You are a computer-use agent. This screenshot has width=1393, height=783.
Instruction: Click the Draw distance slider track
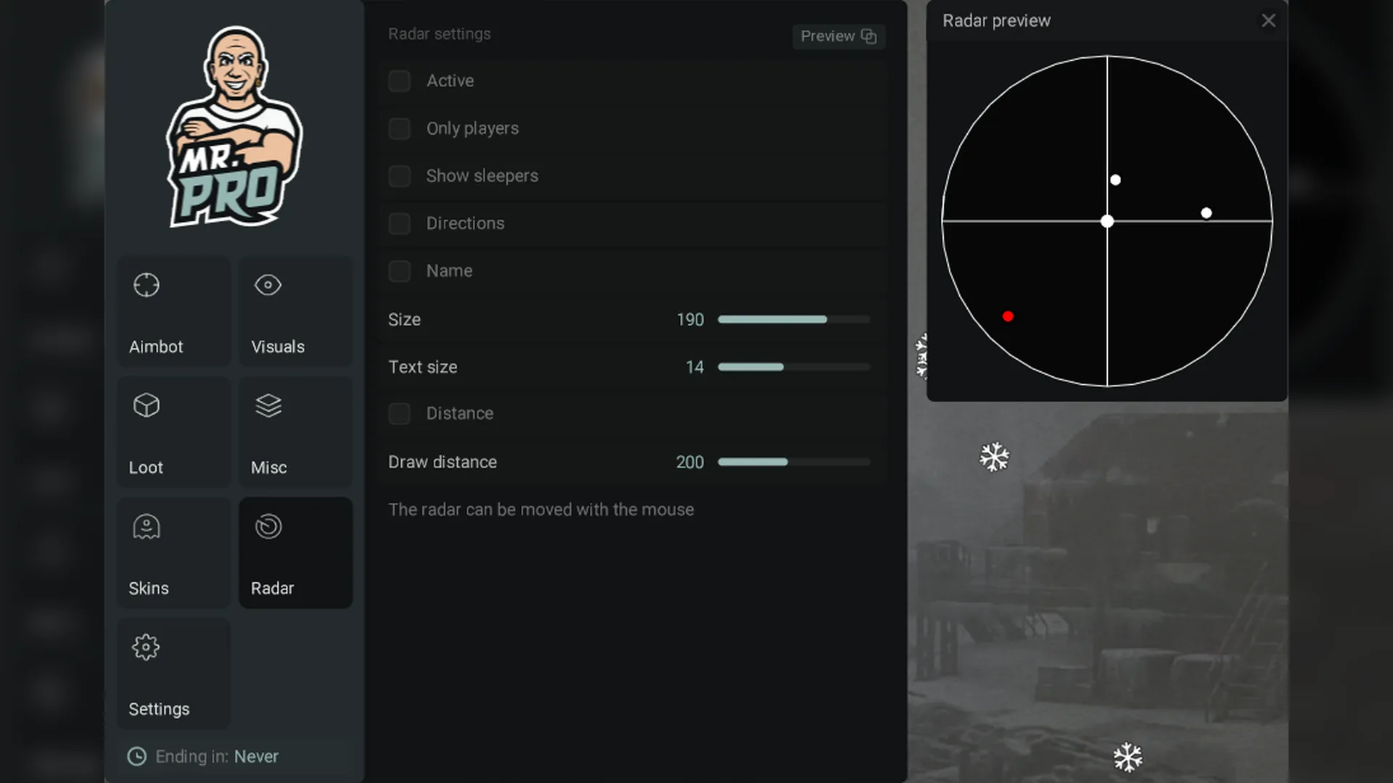click(793, 462)
